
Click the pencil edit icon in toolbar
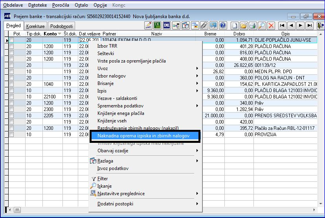pyautogui.click(x=149, y=26)
